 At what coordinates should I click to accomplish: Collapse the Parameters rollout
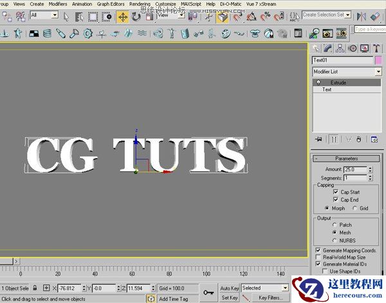346,159
